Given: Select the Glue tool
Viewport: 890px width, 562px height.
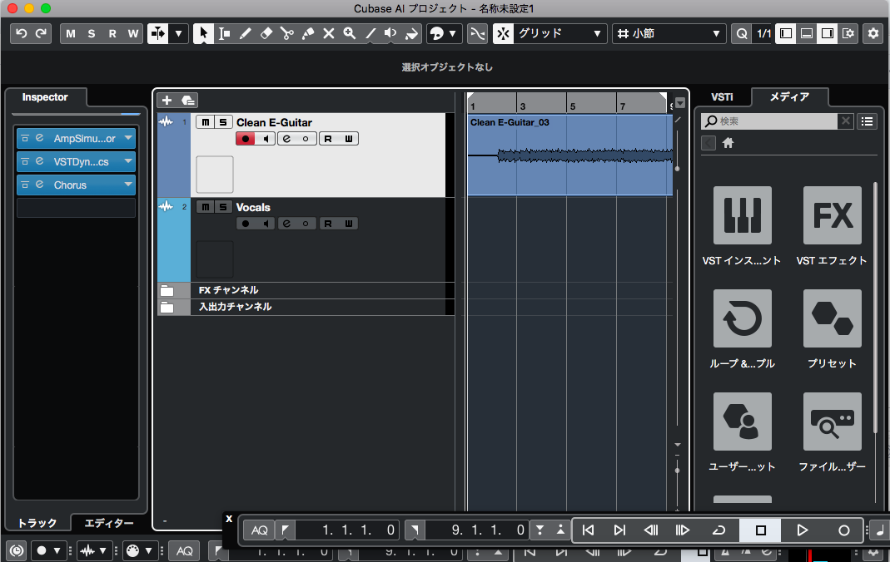Looking at the screenshot, I should pyautogui.click(x=308, y=33).
